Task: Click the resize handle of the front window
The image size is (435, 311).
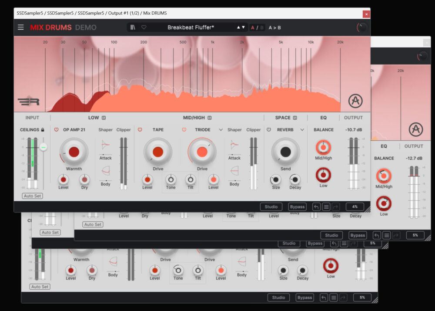Action: pos(367,210)
